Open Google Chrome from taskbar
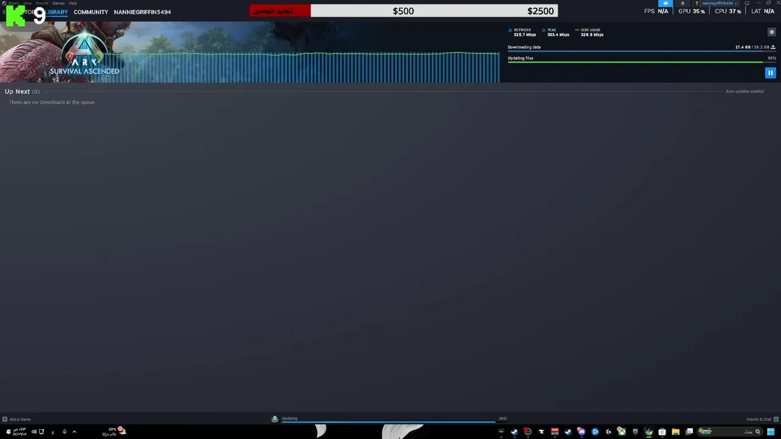The height and width of the screenshot is (439, 781). click(649, 432)
